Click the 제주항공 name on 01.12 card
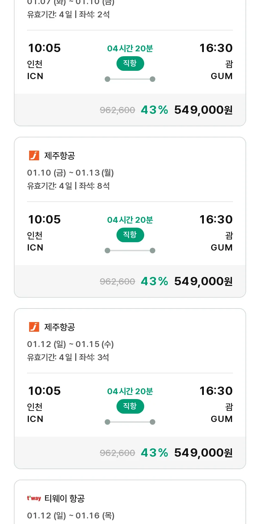This screenshot has width=260, height=524. coord(60,327)
